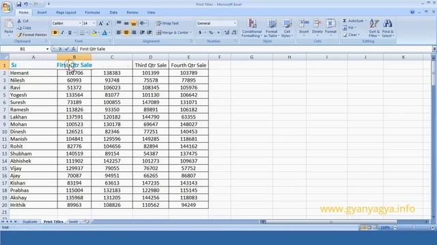
Task: Click Merge & Center
Action: (x=172, y=33)
